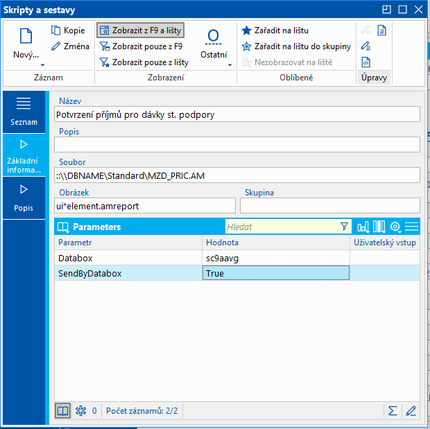Viewport: 430px width, 429px height.
Task: Click the window layout icon in title bar
Action: tap(386, 10)
